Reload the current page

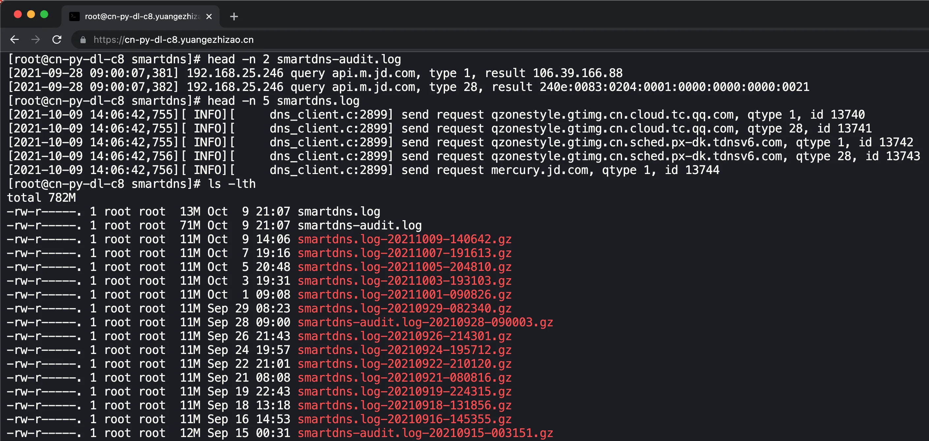(x=57, y=39)
